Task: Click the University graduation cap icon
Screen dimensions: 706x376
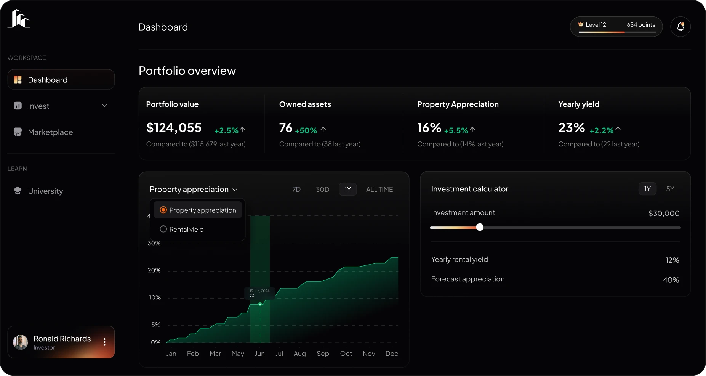Action: click(x=18, y=191)
